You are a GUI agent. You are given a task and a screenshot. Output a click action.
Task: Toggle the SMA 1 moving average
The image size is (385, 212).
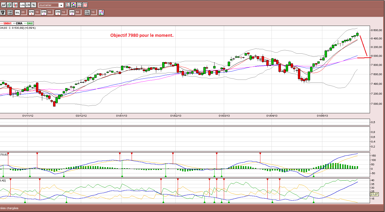click(58, 12)
